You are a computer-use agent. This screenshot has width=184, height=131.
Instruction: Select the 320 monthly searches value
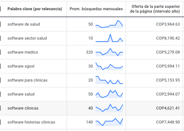tap(89, 52)
